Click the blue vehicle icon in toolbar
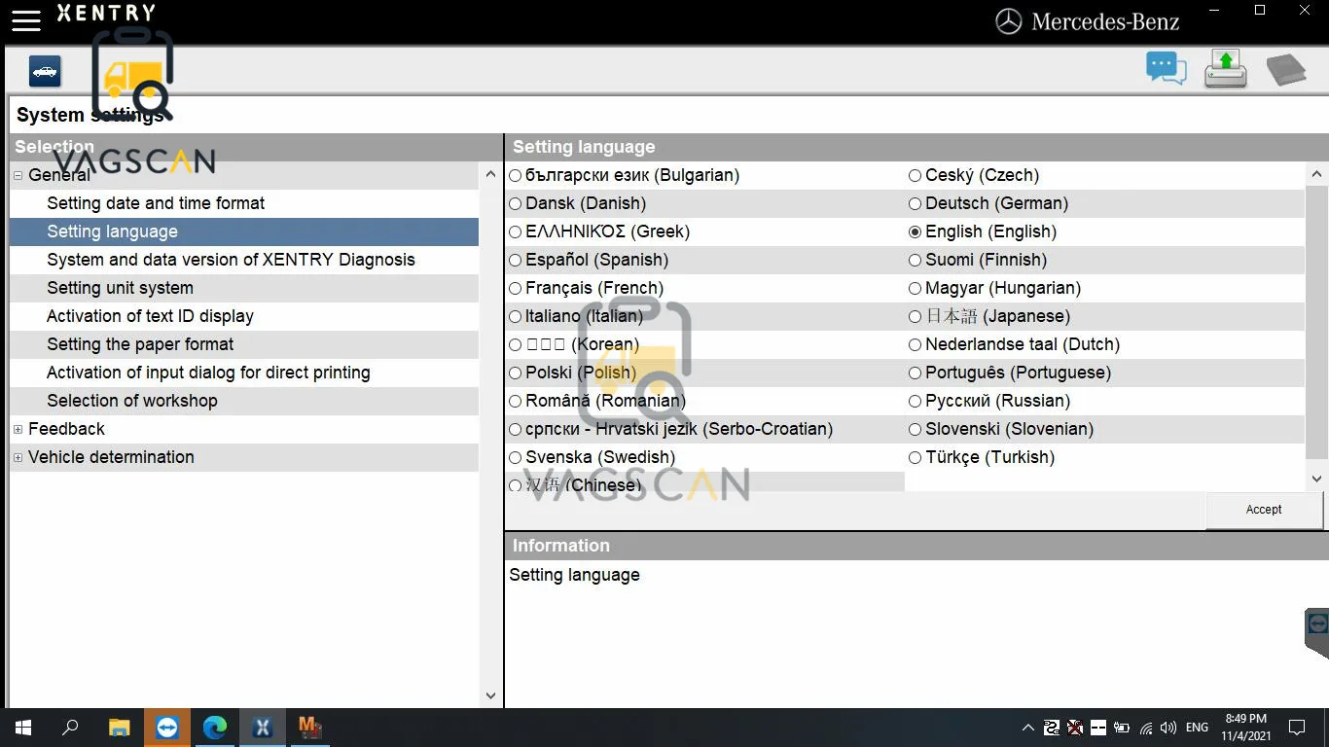The height and width of the screenshot is (747, 1329). (45, 71)
